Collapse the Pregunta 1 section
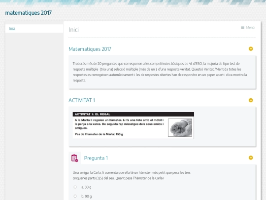This screenshot has width=266, height=200. click(251, 158)
